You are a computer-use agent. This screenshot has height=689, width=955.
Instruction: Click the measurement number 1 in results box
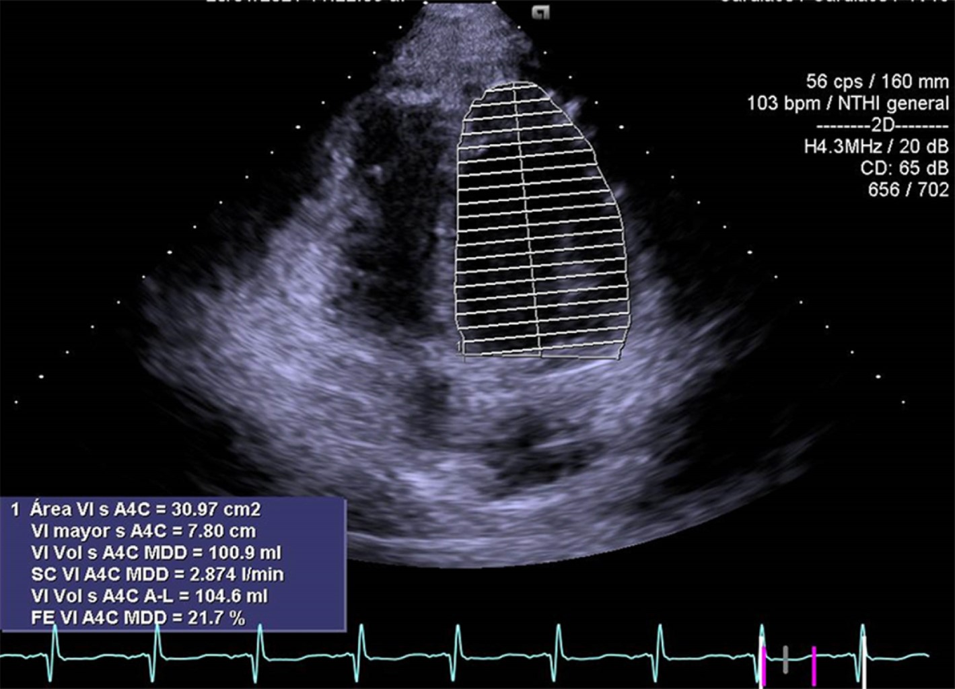click(15, 509)
